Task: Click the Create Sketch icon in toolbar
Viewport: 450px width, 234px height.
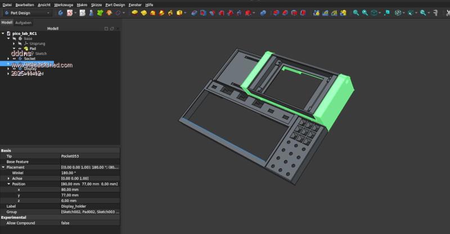Action: click(69, 12)
